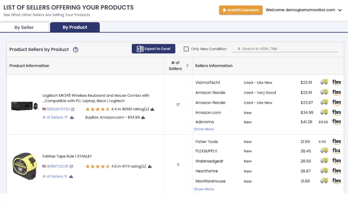The image size is (348, 209).
Task: Click Used - Very Good condition text
Action: point(260,93)
